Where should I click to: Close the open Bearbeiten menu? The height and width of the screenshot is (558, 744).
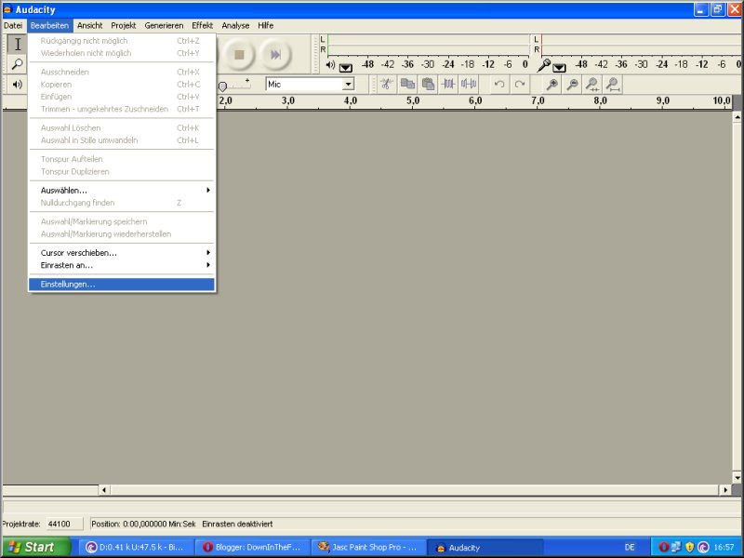click(x=49, y=26)
